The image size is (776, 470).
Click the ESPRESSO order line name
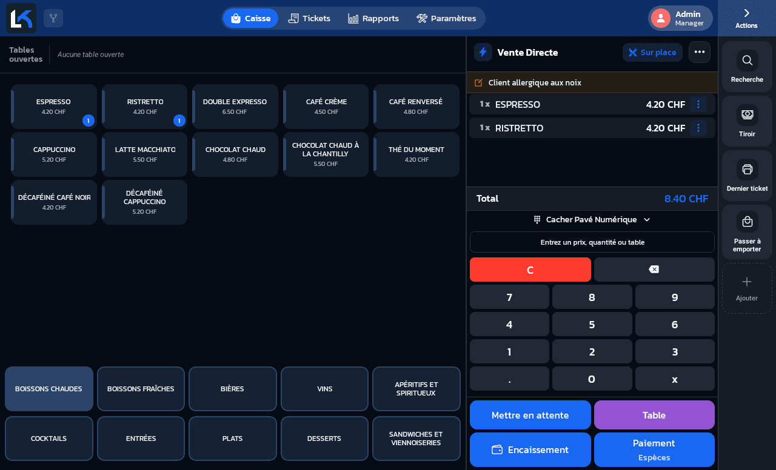(x=518, y=104)
